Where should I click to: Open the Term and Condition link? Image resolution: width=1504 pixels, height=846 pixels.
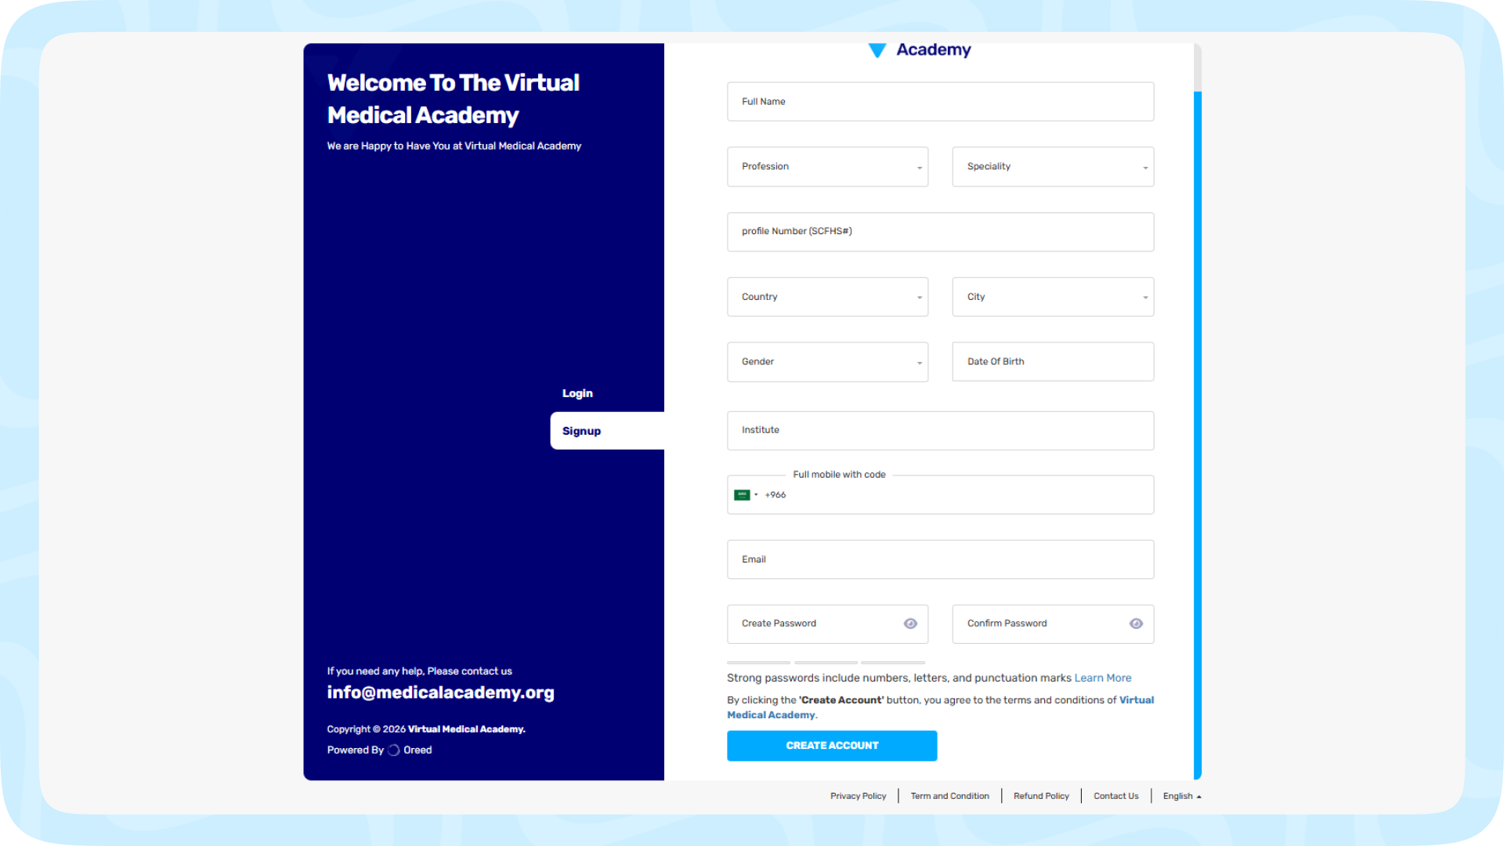tap(950, 796)
